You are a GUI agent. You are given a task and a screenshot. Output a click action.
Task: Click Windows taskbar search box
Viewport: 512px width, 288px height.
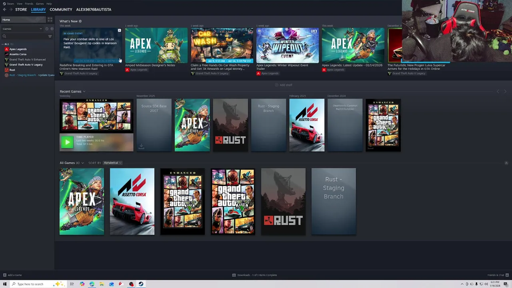(x=38, y=284)
